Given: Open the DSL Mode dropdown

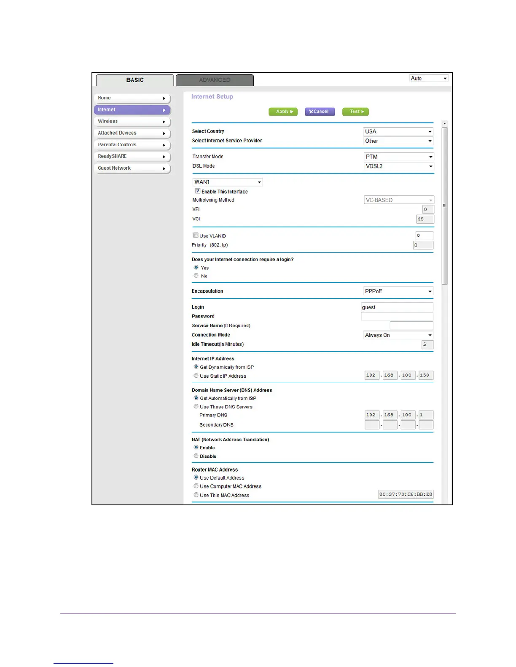Looking at the screenshot, I should point(399,166).
